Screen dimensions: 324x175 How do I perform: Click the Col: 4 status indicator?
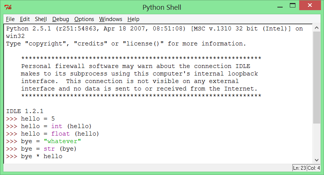click(x=314, y=167)
